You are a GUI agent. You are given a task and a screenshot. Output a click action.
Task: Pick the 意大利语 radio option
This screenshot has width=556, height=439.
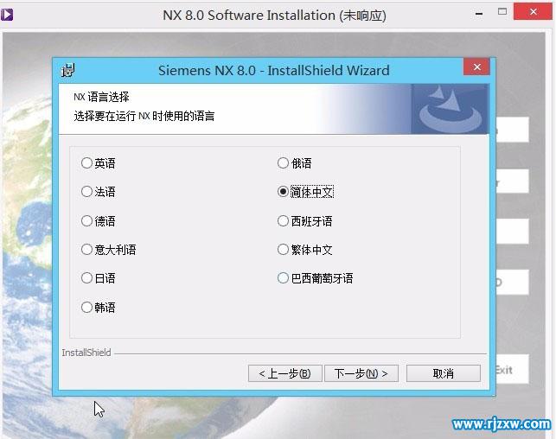tap(108, 250)
